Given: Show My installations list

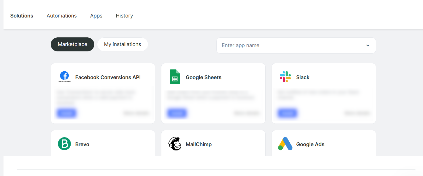Looking at the screenshot, I should [123, 44].
